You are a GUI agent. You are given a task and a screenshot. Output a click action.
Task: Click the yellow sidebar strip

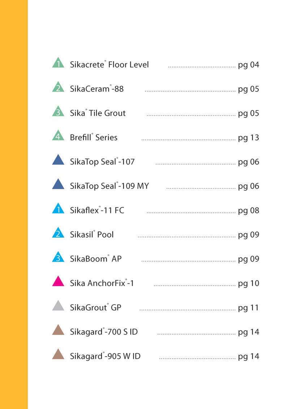pyautogui.click(x=14, y=205)
